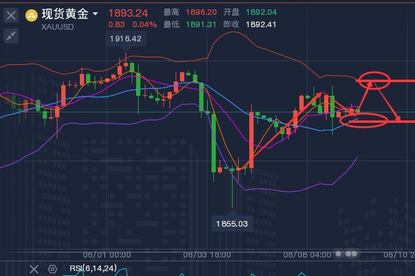The width and height of the screenshot is (415, 276).
Task: Close the chart with the top-left X icon
Action: (11, 16)
